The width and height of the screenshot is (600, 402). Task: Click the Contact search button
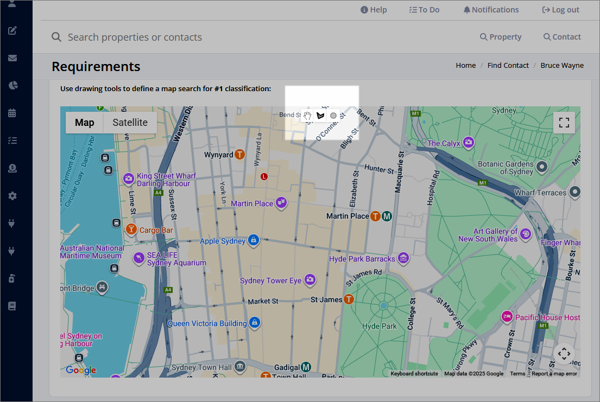coord(562,37)
